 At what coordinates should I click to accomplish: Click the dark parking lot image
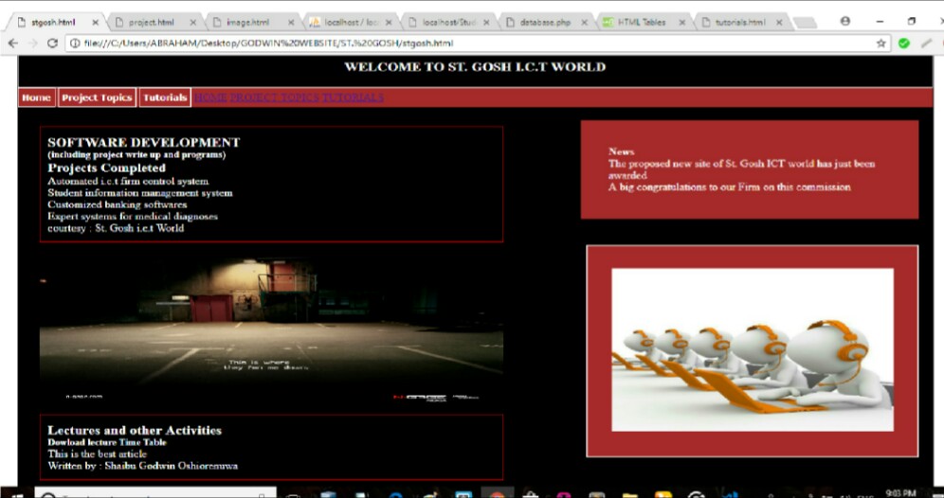click(271, 330)
